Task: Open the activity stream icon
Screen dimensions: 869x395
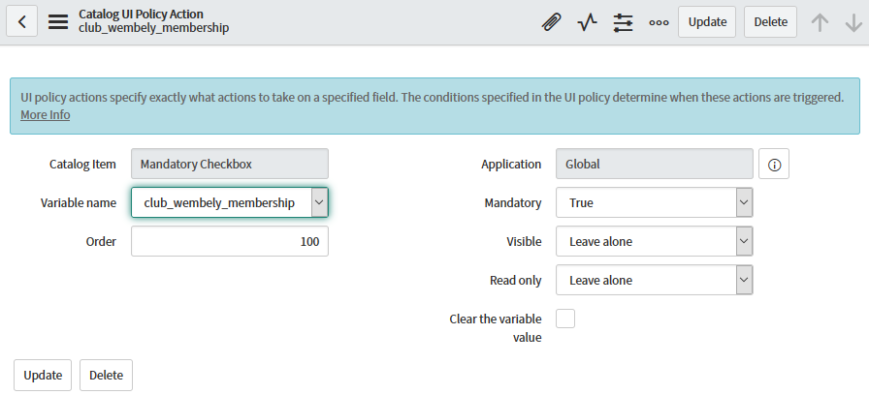Action: tap(587, 22)
